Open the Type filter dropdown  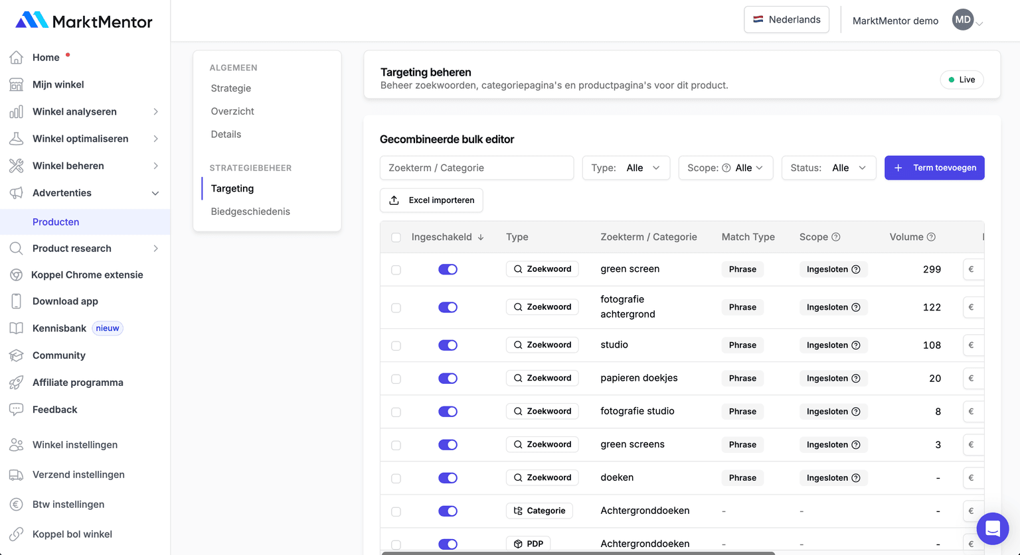(626, 168)
